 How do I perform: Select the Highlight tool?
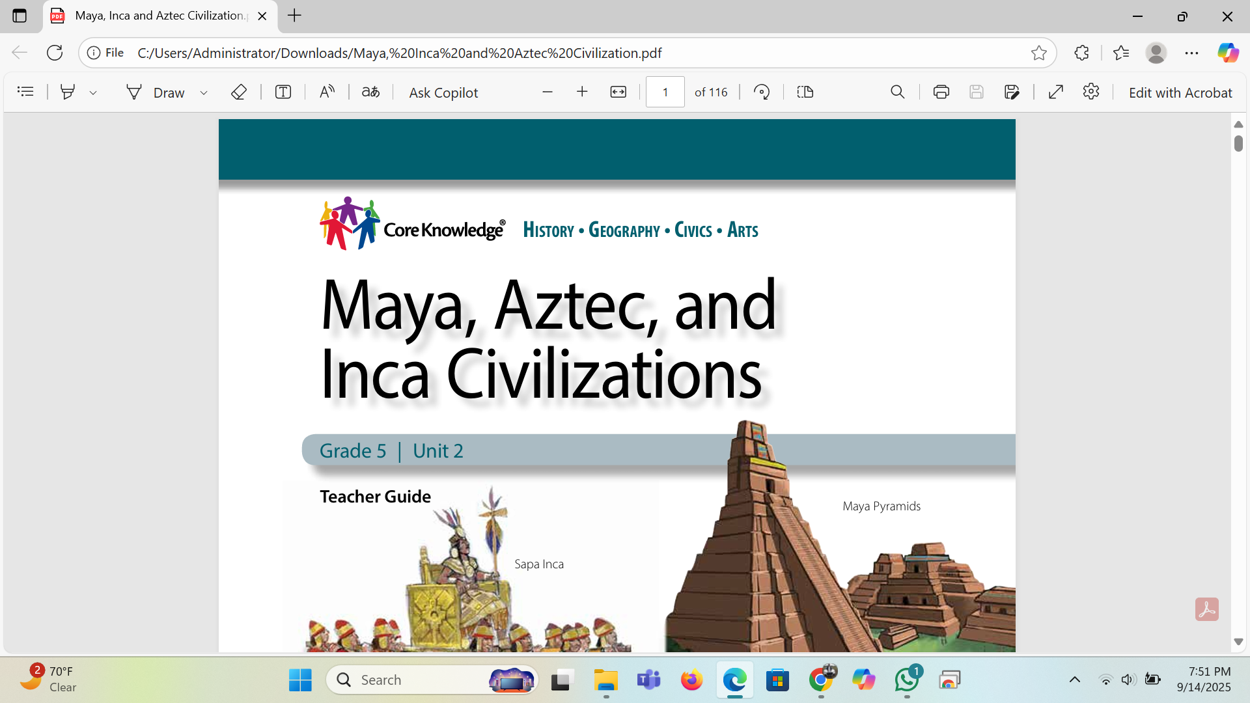point(67,92)
